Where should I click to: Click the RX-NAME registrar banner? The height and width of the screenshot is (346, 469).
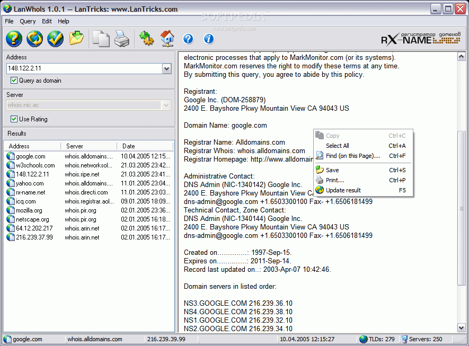click(421, 39)
